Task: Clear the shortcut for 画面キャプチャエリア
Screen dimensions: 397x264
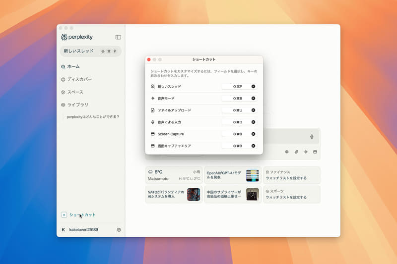Action: click(x=253, y=146)
